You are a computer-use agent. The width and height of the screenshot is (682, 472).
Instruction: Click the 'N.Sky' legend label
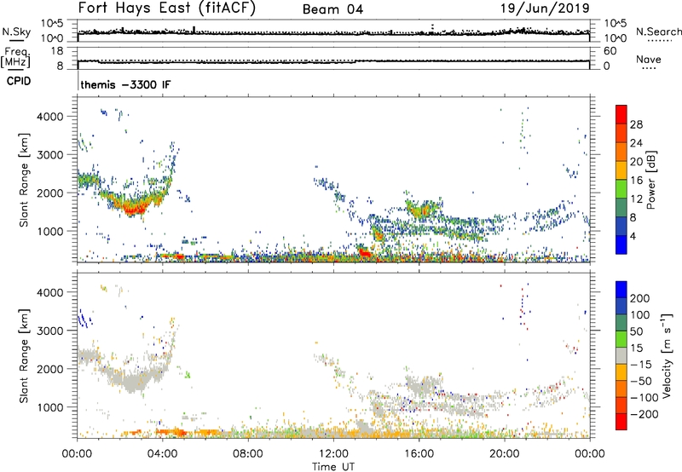coord(16,32)
